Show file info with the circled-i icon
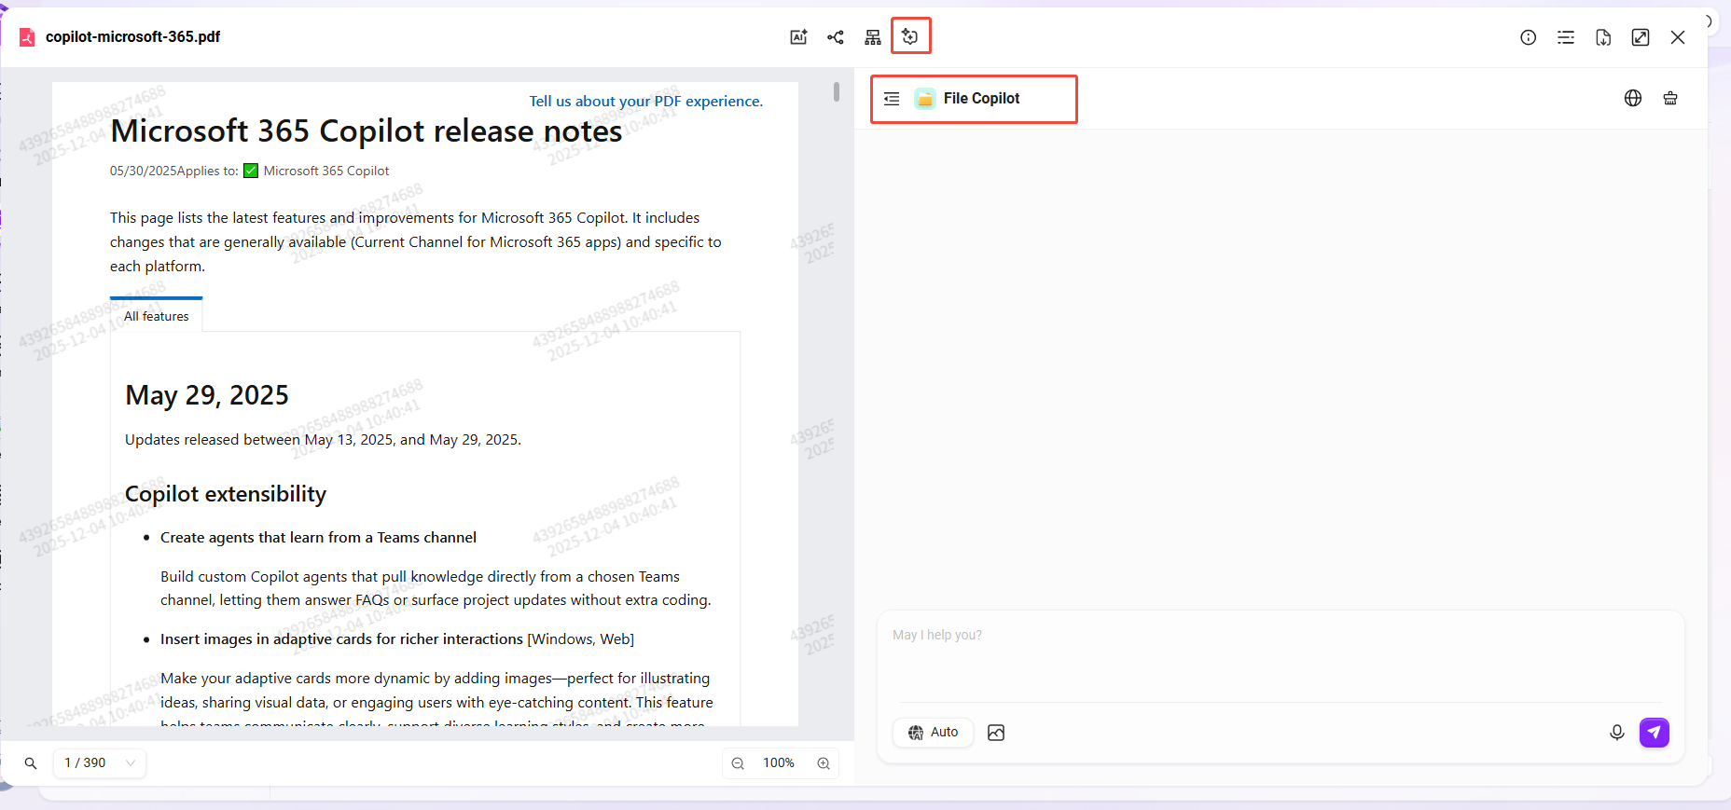1731x810 pixels. pyautogui.click(x=1528, y=37)
